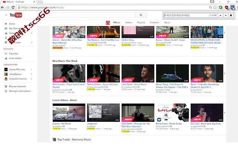Click the browser back arrow
Viewport: 238px width, 149px height.
[2, 7]
